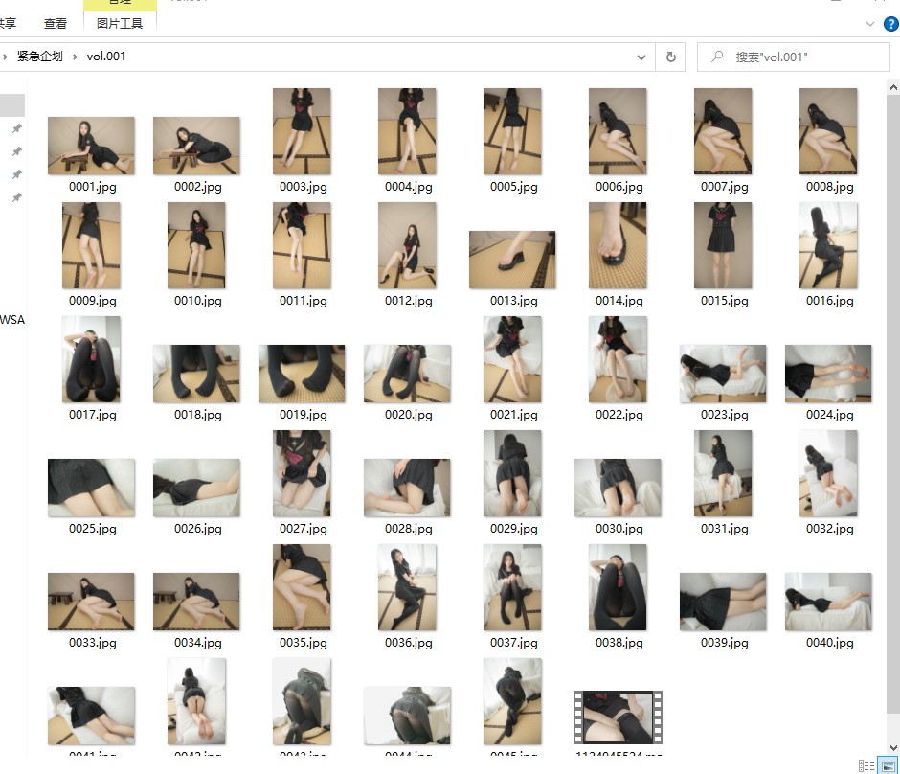Select the thumbnail 0003.jpg
This screenshot has width=900, height=774.
pyautogui.click(x=302, y=131)
